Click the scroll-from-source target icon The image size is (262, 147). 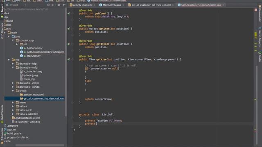pos(48,5)
